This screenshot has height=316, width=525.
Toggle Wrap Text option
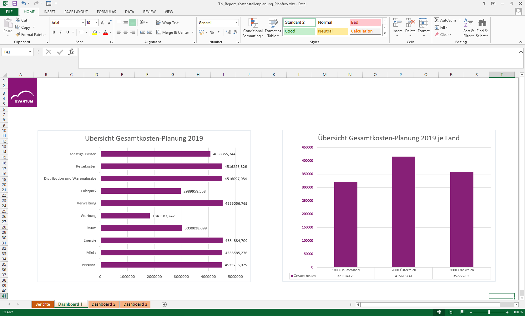[168, 23]
